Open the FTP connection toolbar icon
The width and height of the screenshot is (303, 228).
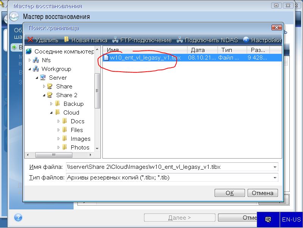(116, 40)
